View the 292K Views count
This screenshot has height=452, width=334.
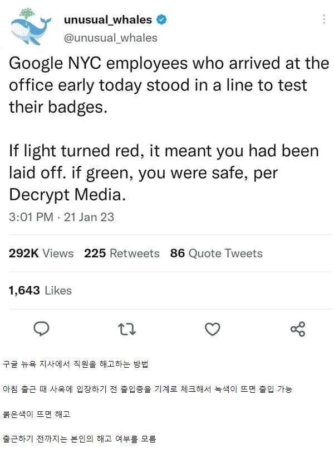pos(41,253)
